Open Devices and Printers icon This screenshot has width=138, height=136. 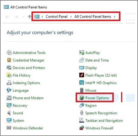click(9, 68)
